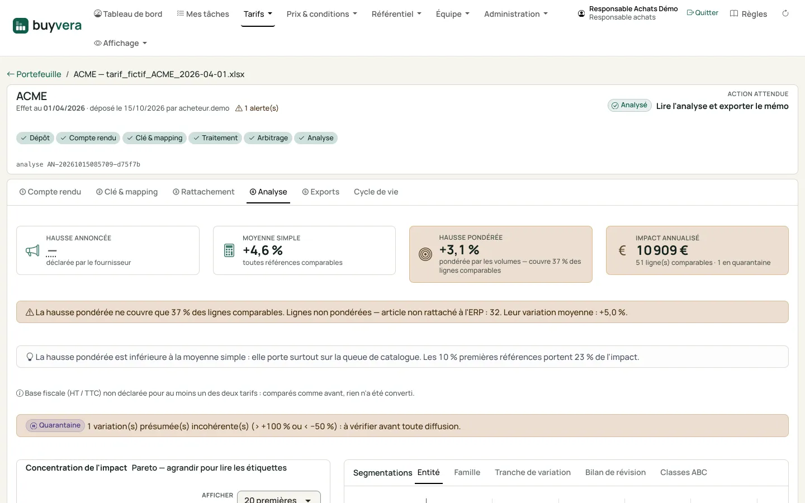Click the euro icon in Impact annualisé
The image size is (805, 503).
(x=622, y=250)
